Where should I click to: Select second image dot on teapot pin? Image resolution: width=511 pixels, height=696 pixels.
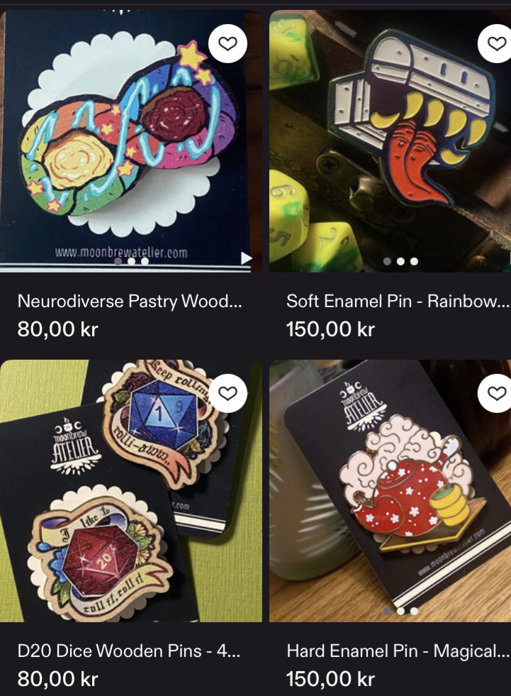pos(400,612)
